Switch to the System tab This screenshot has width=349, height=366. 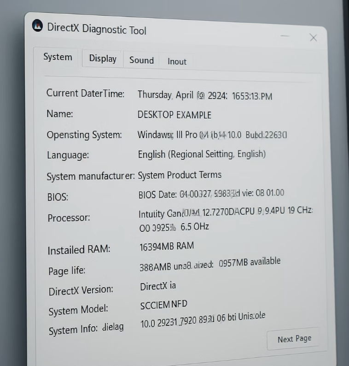coord(58,57)
